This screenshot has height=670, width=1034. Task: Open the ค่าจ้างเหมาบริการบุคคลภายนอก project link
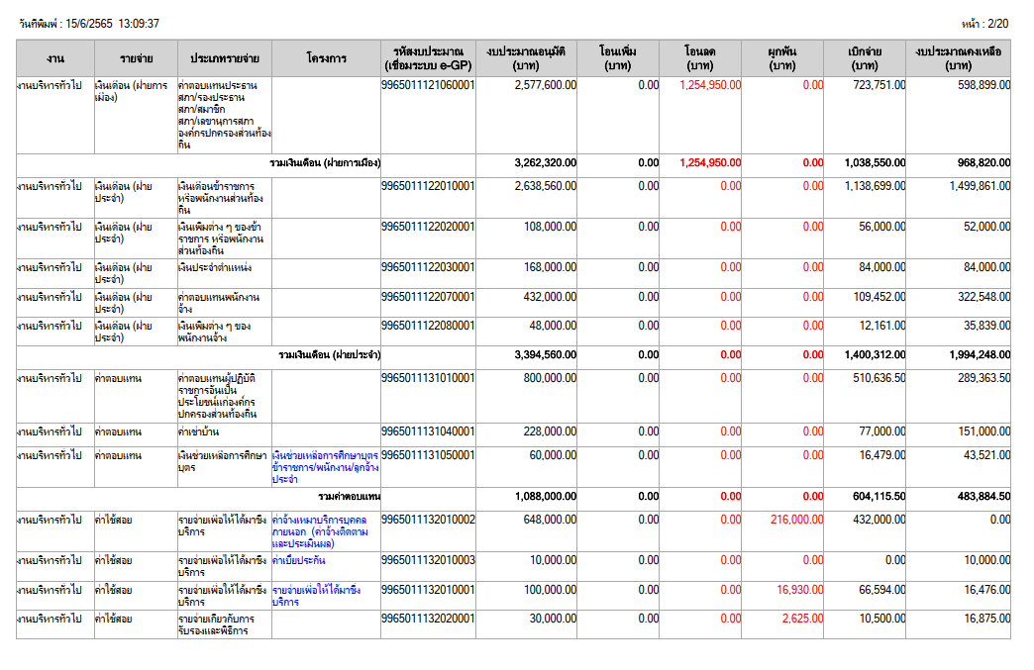click(319, 531)
